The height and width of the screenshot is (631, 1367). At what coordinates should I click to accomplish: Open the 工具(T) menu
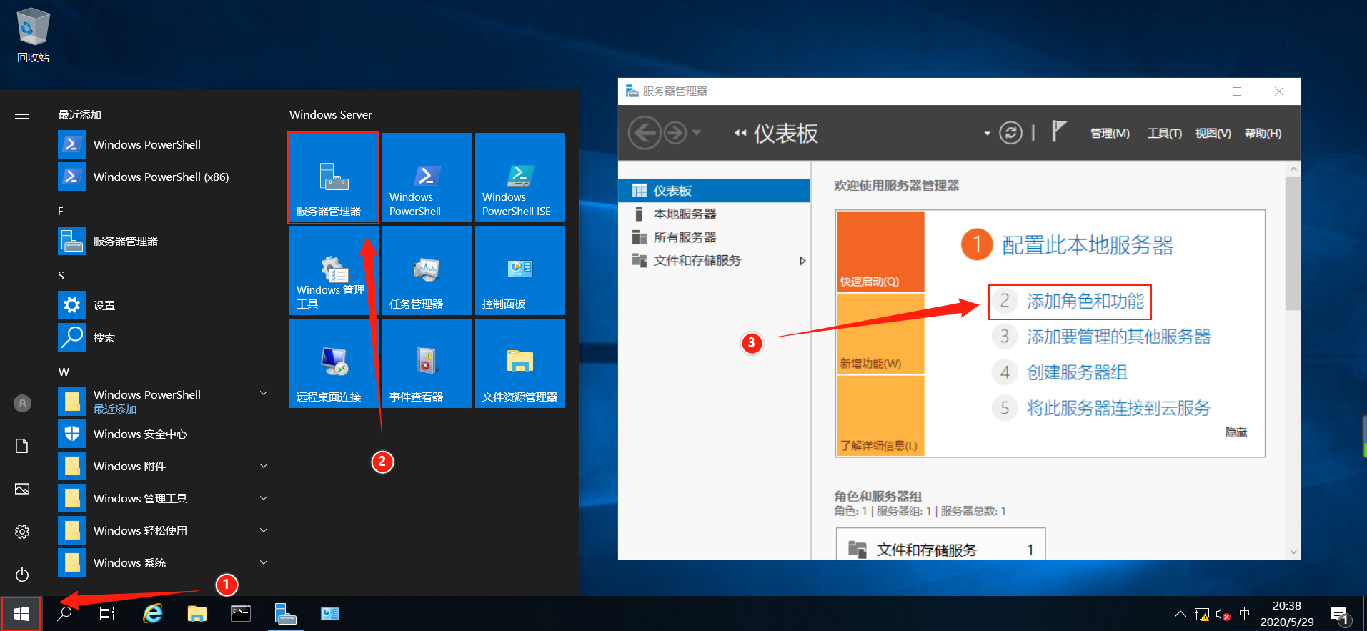click(x=1164, y=134)
